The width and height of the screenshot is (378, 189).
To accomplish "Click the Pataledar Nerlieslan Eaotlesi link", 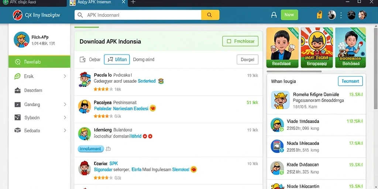I will click(121, 109).
